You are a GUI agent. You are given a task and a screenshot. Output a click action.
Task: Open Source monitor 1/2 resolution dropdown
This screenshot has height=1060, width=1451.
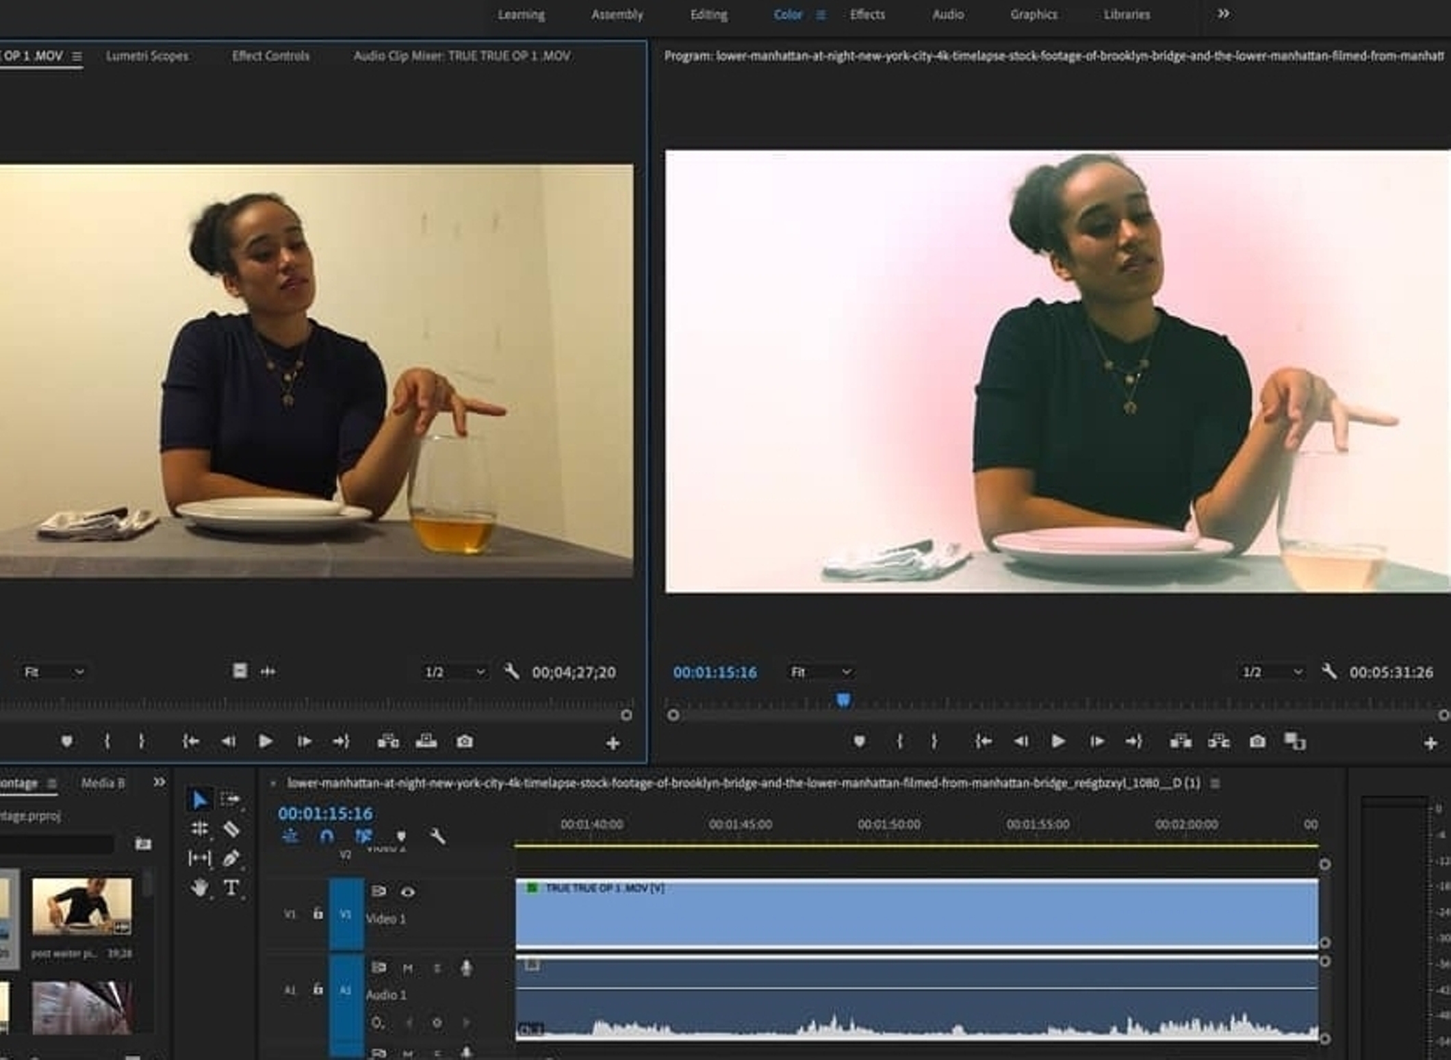coord(454,672)
